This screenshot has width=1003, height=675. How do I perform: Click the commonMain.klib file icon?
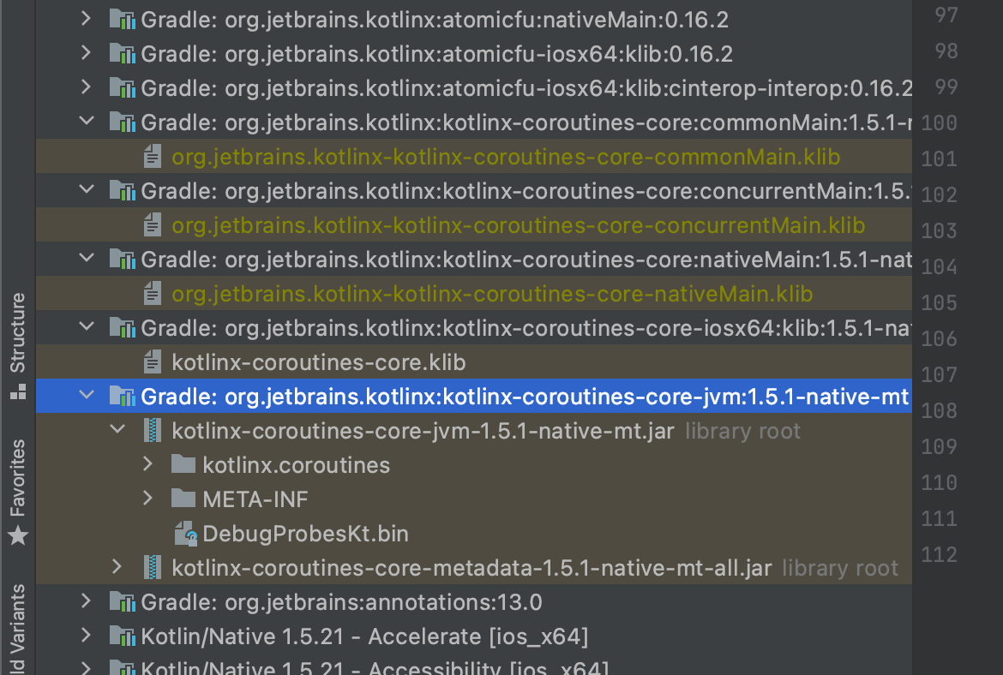153,157
